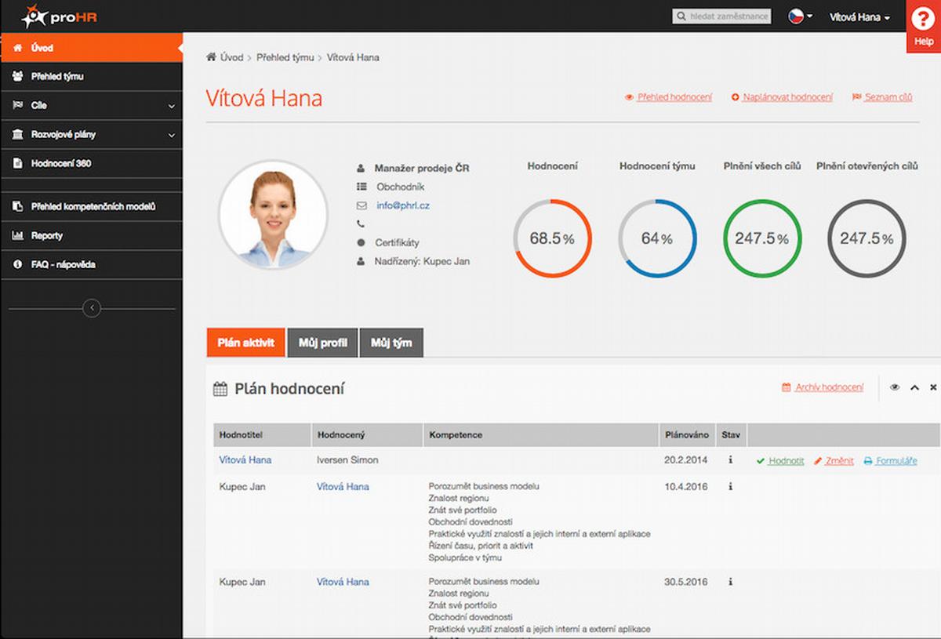
Task: Open Formuláře in Iversen Simon row
Action: click(x=890, y=461)
